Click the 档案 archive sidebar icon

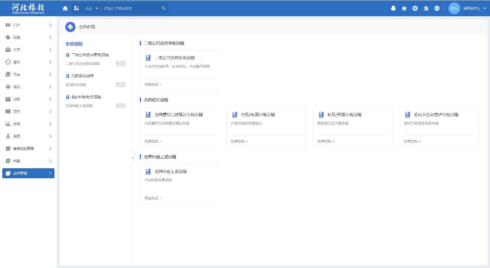click(x=8, y=161)
